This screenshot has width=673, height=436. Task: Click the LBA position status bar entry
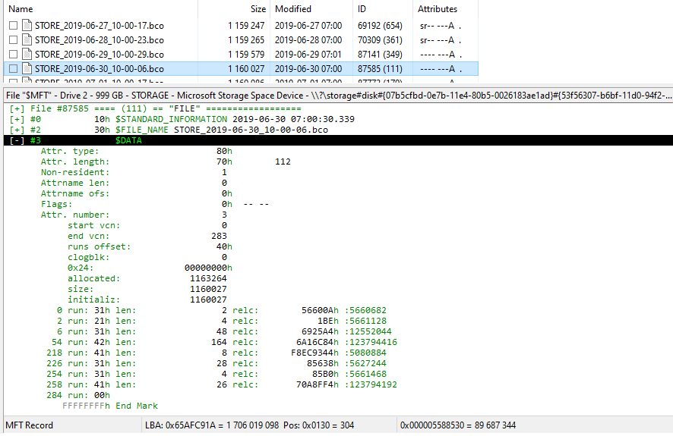[x=249, y=425]
